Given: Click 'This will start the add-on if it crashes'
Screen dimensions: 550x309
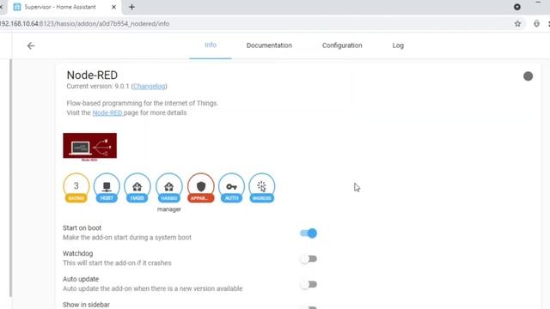Looking at the screenshot, I should coord(117,264).
